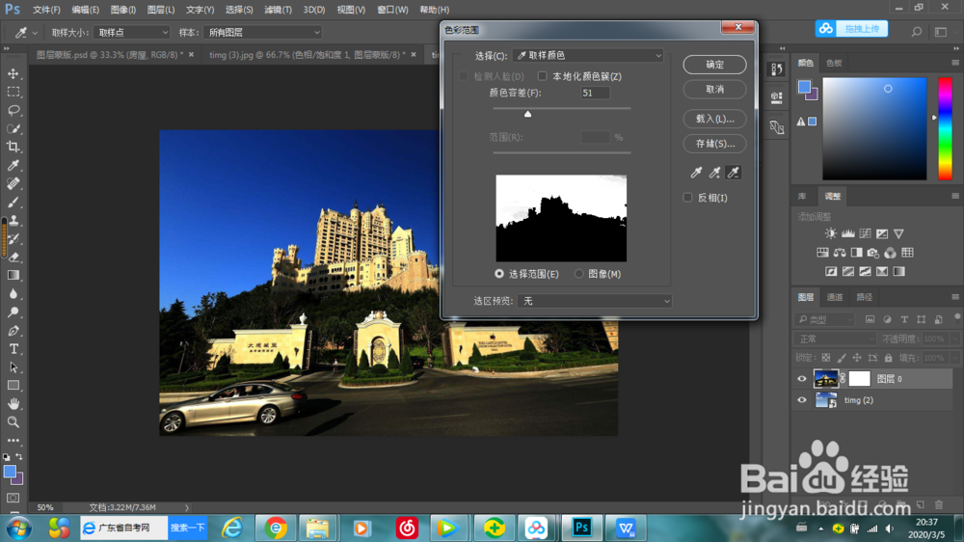The image size is (964, 542).
Task: Open the Sample 所有图层 dropdown
Action: [262, 32]
